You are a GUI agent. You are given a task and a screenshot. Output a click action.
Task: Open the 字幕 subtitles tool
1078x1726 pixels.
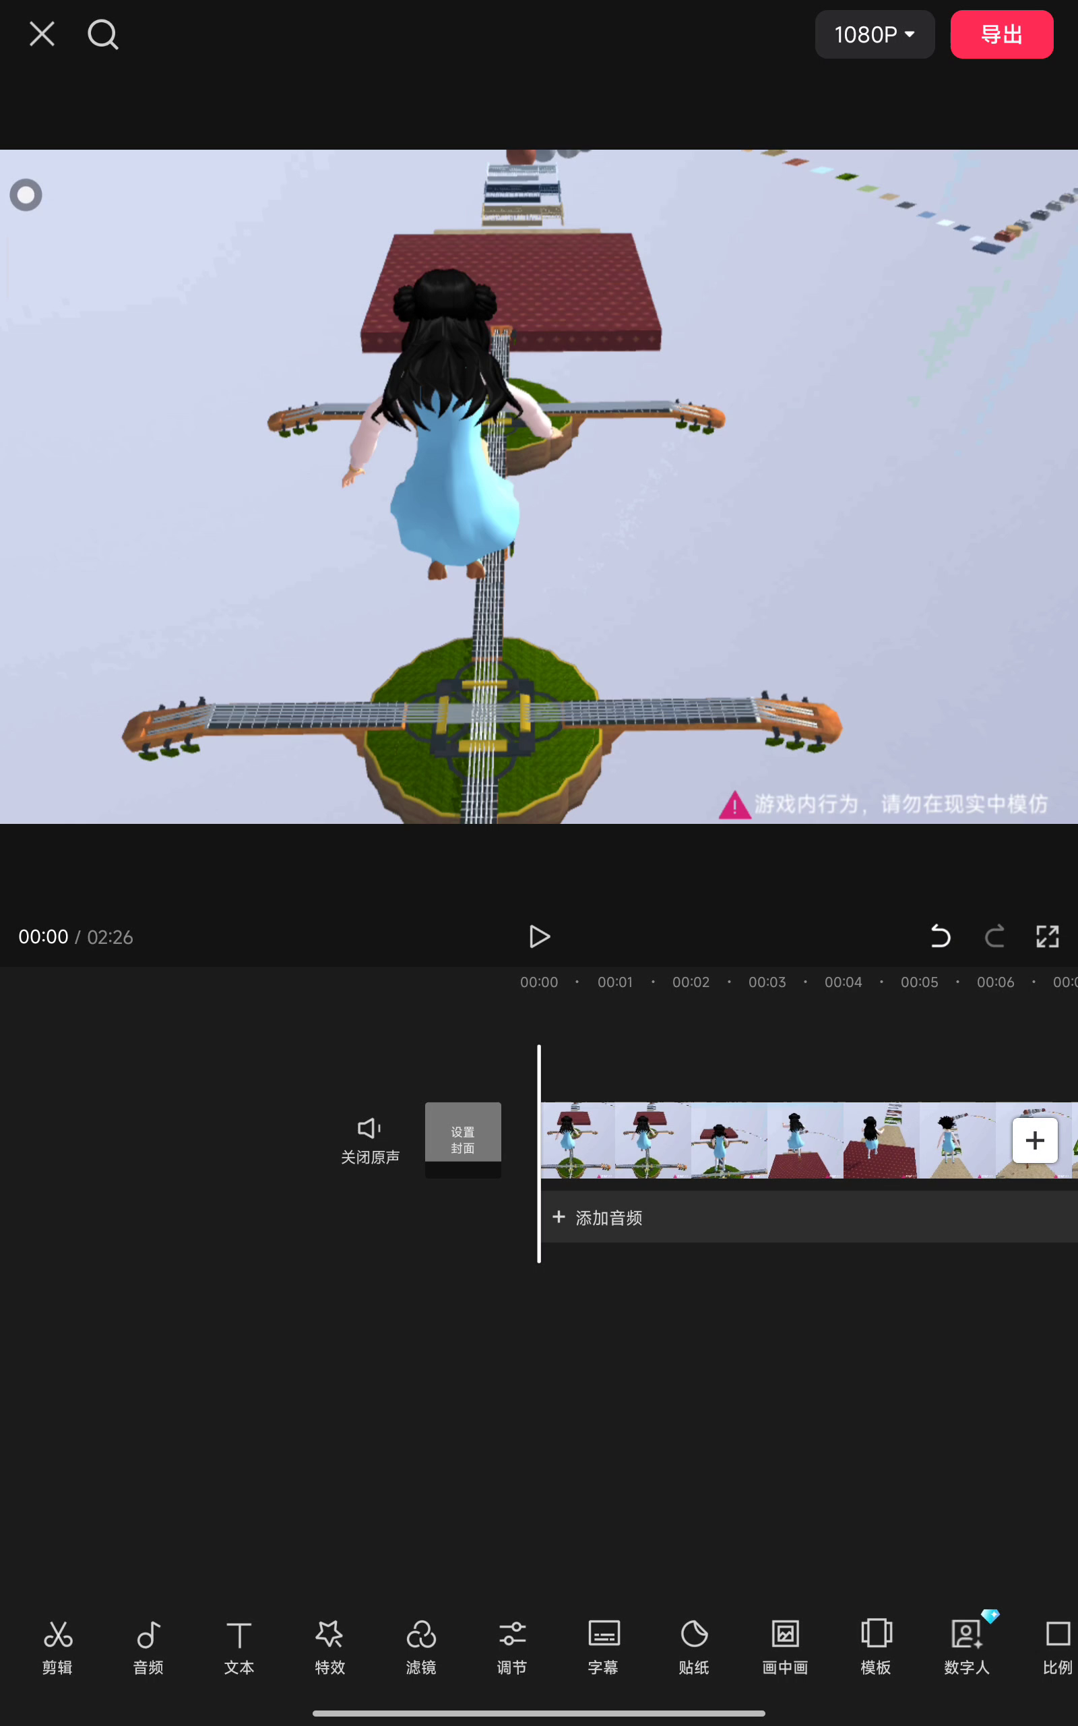pos(603,1646)
